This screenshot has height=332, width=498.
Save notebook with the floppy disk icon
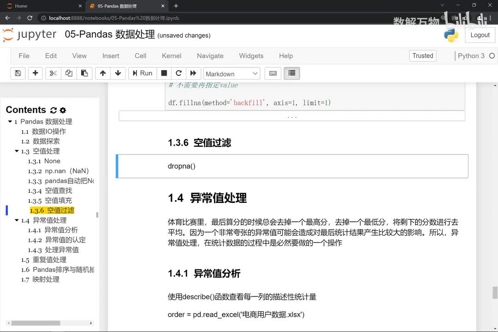coord(18,73)
